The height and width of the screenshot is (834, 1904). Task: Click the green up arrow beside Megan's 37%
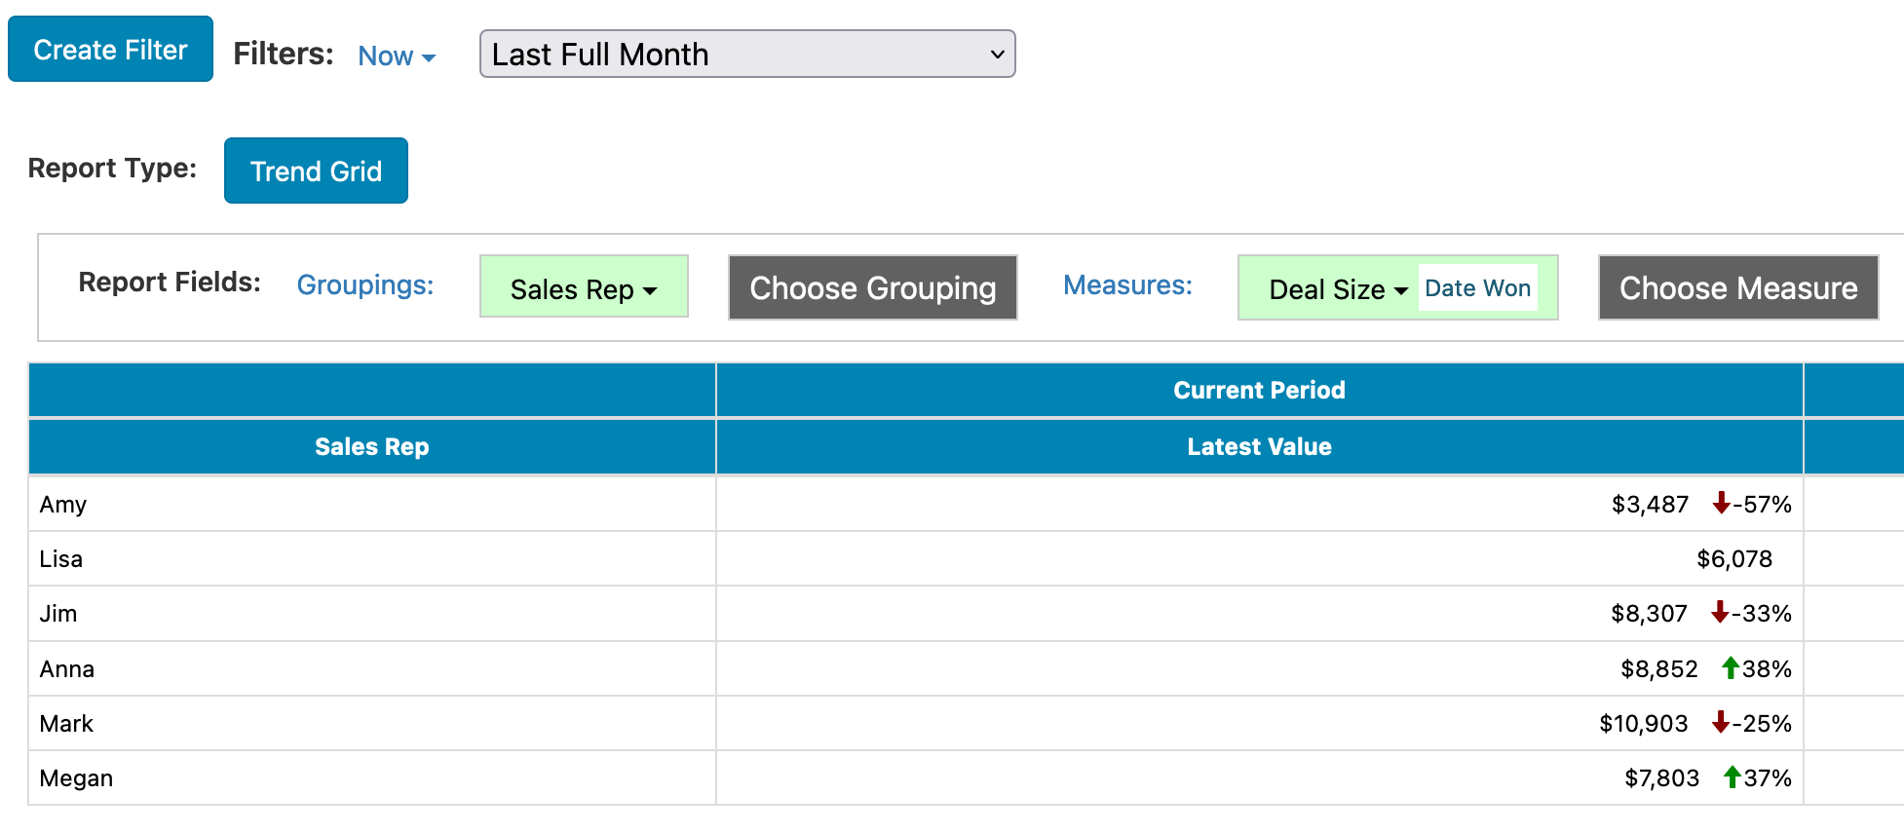click(1732, 777)
